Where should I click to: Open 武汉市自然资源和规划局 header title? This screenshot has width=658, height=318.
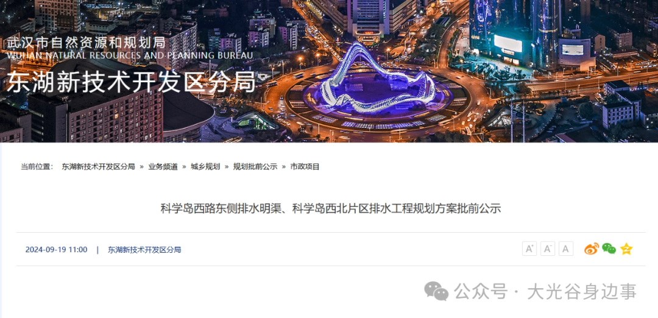[87, 43]
